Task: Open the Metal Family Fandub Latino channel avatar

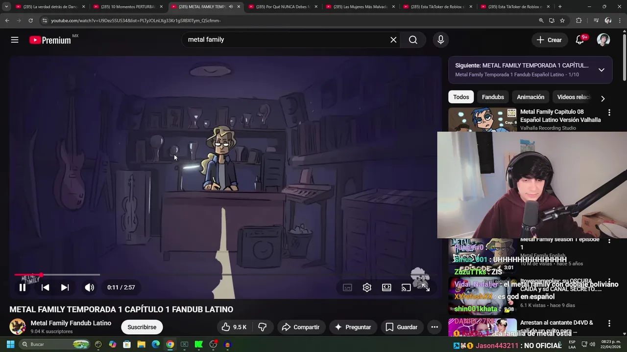Action: pyautogui.click(x=18, y=327)
